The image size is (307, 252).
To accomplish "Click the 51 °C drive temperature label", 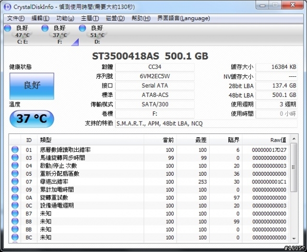I will [x=97, y=35].
